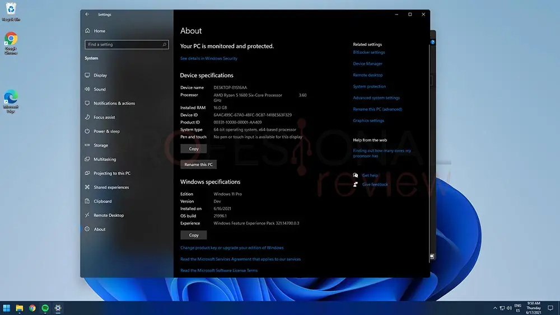Click the Find a setting search box

click(127, 45)
